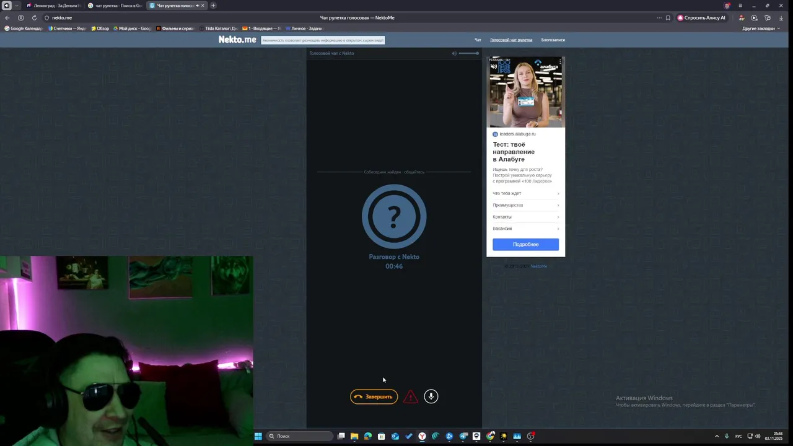
Task: Click the Nekto.me logo
Action: pos(237,39)
